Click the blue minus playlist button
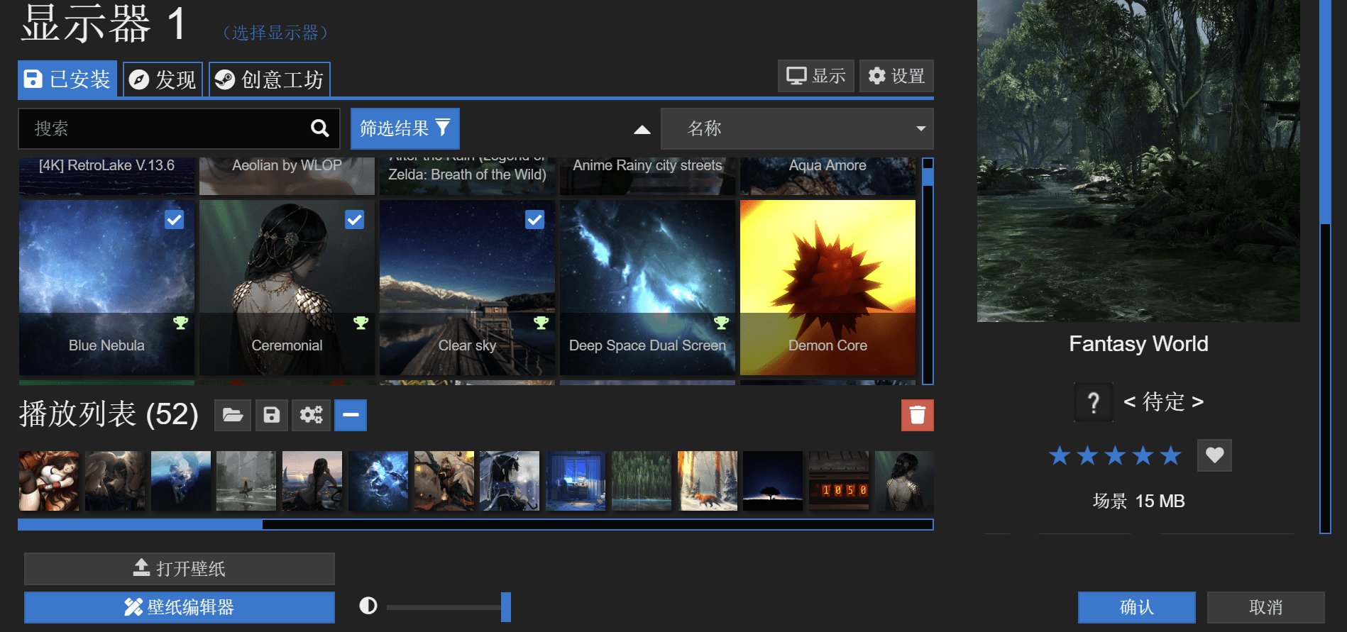 pyautogui.click(x=351, y=415)
